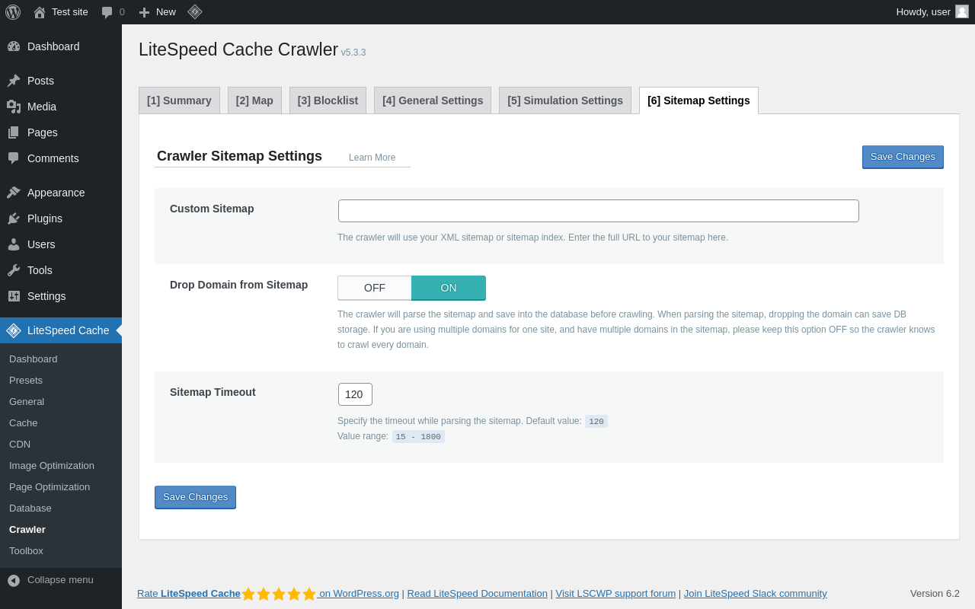
Task: Select the [6] Sitemap Settings tab
Action: [698, 100]
